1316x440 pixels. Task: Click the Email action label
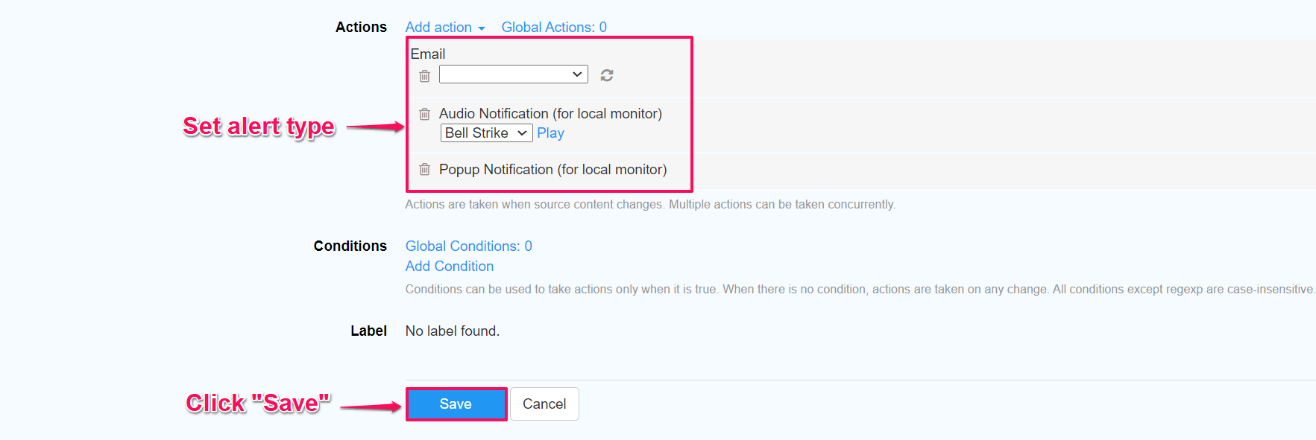pyautogui.click(x=428, y=54)
